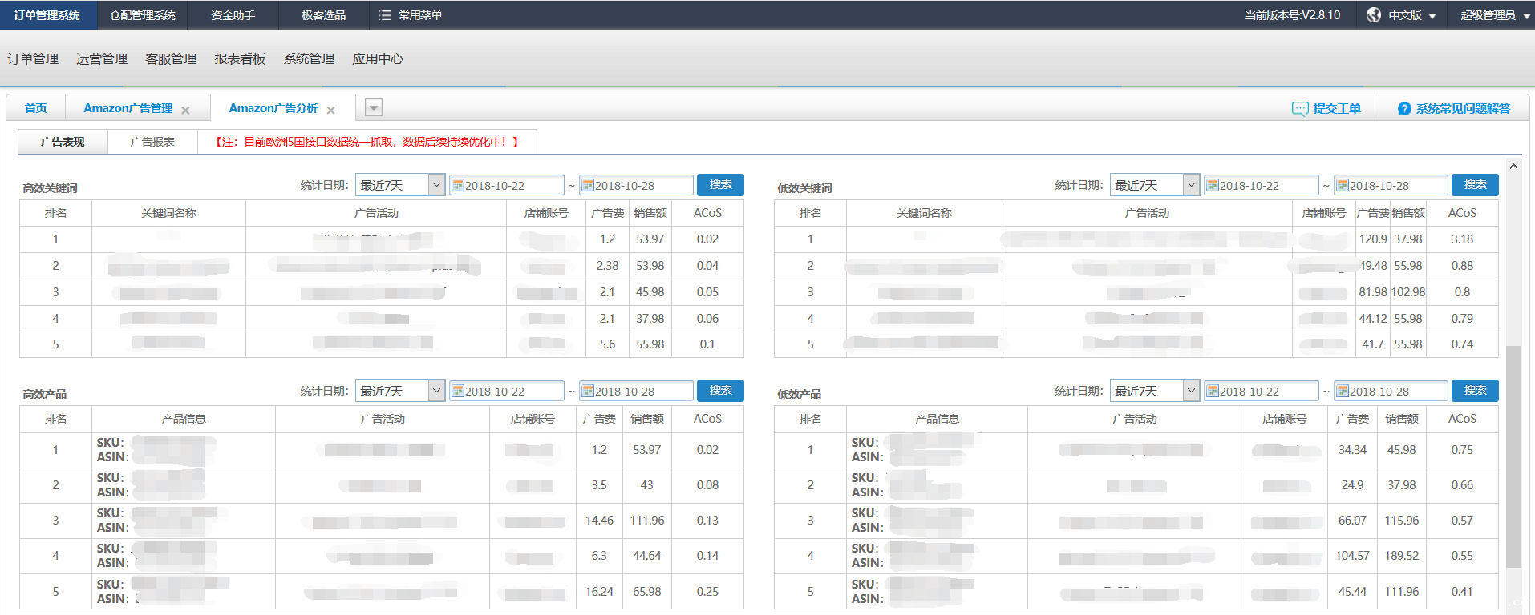Open the 运营管理 menu
This screenshot has height=615, width=1535.
[x=102, y=59]
